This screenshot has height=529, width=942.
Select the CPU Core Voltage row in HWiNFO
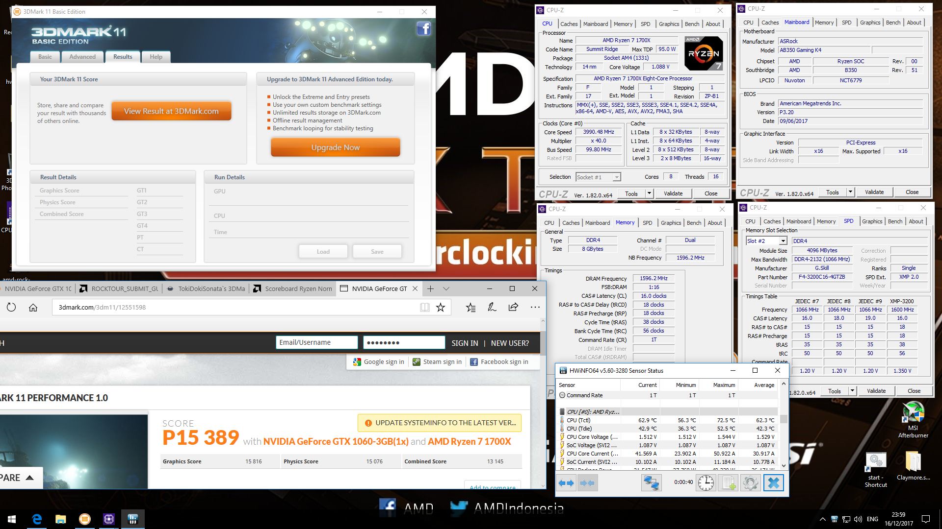[x=668, y=437]
